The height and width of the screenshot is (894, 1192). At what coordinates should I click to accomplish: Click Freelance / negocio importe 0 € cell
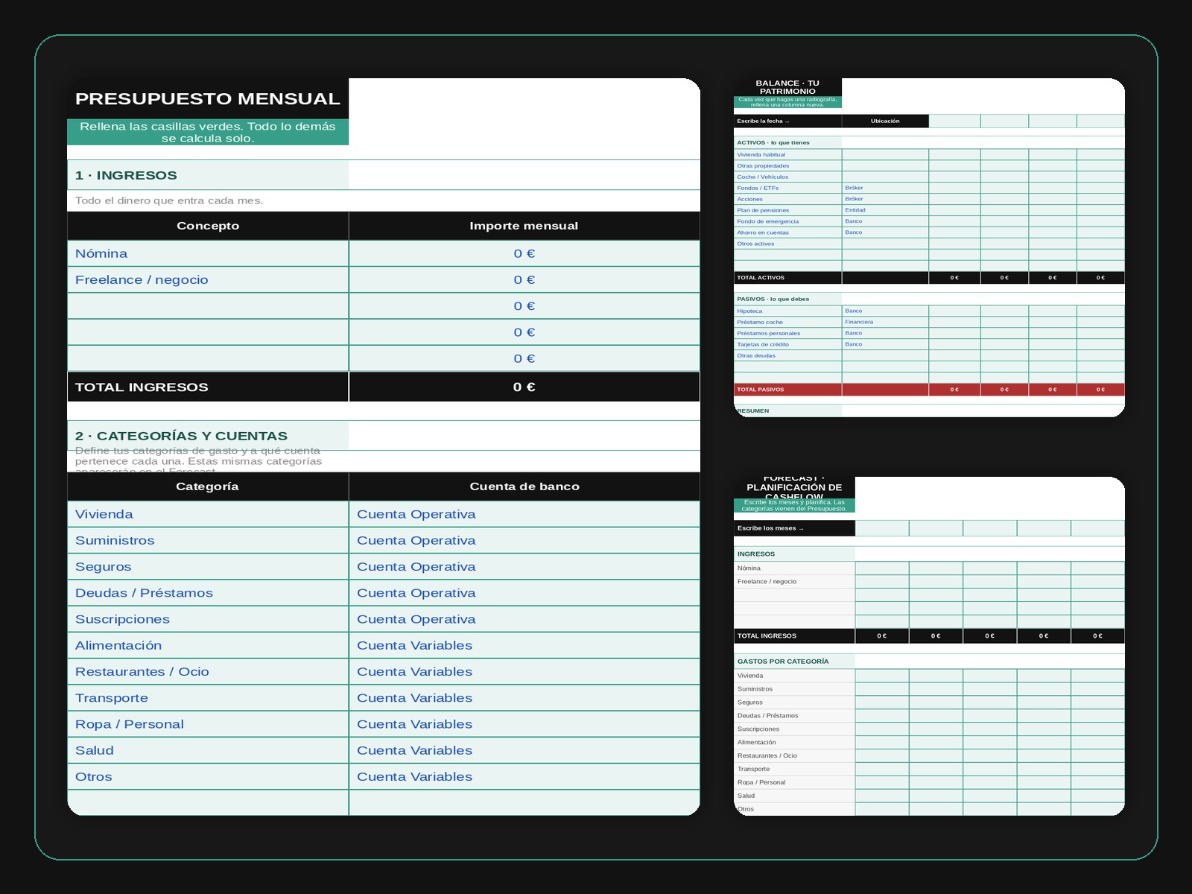(x=524, y=280)
